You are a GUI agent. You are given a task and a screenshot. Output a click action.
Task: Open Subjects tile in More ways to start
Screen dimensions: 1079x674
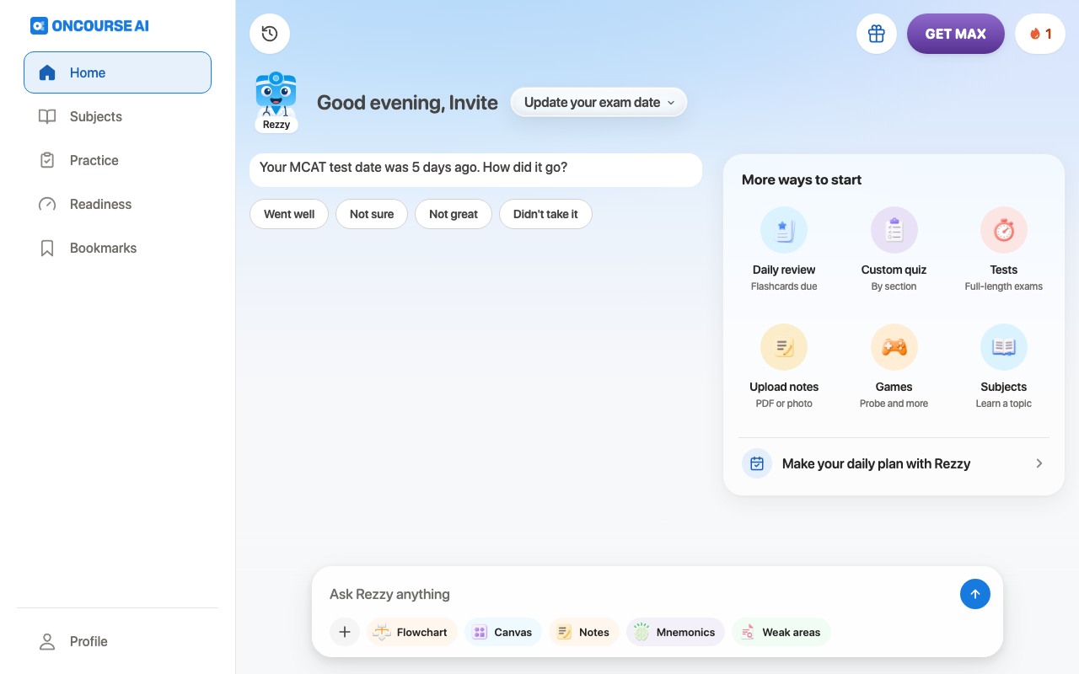(1004, 367)
